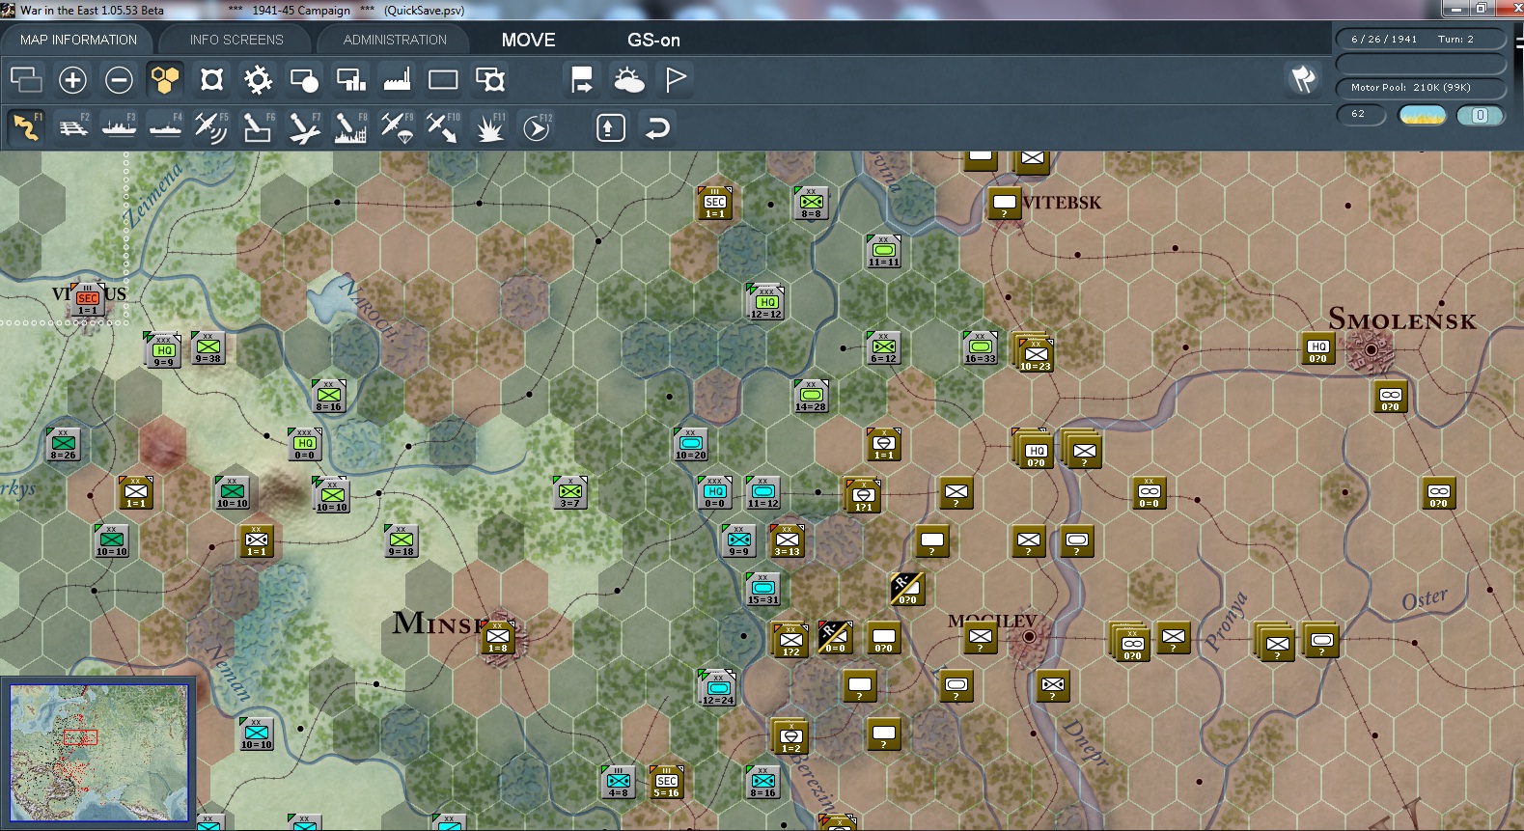Click the fortification star-shaped icon
Viewport: 1524px width, 831px height.
pos(211,79)
